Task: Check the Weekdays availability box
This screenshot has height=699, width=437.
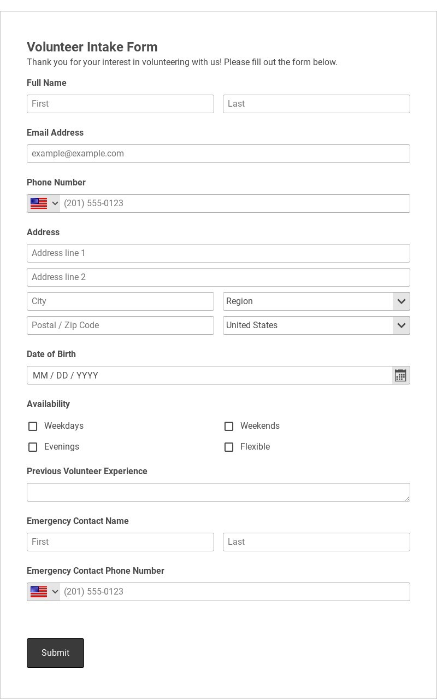Action: pos(33,426)
